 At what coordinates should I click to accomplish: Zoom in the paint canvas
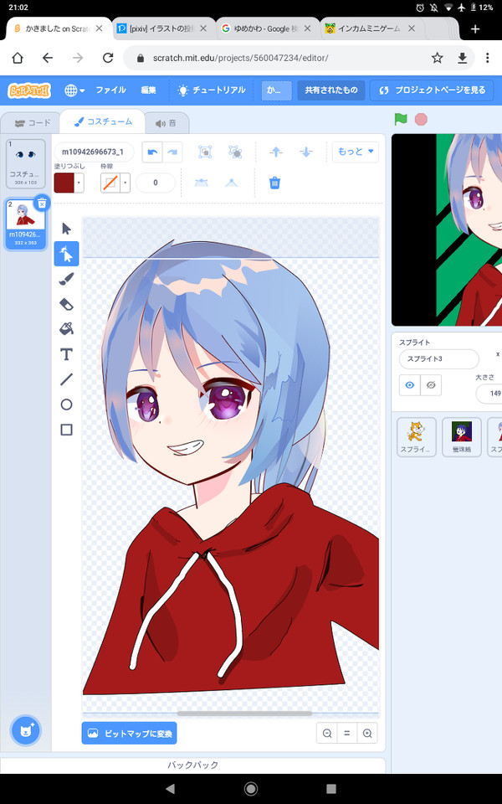pyautogui.click(x=367, y=734)
